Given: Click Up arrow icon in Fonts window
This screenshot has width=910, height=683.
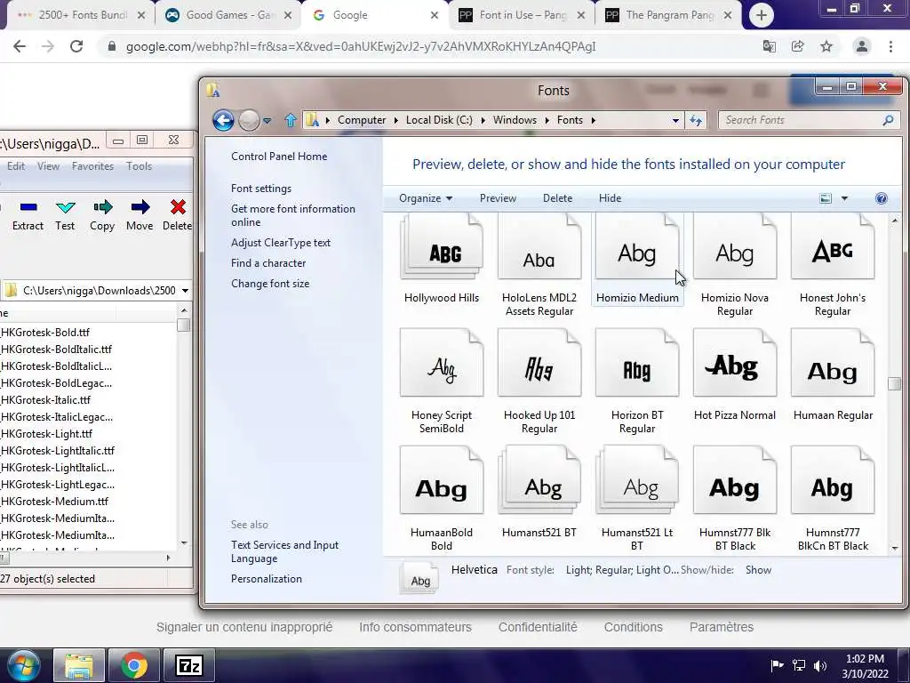Looking at the screenshot, I should pyautogui.click(x=291, y=120).
